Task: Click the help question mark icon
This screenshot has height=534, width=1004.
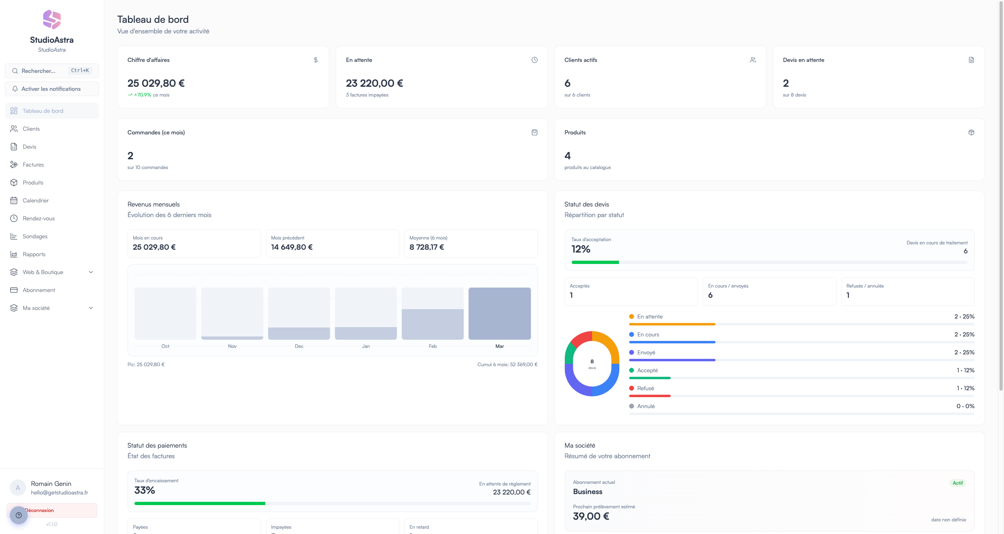Action: pos(19,515)
